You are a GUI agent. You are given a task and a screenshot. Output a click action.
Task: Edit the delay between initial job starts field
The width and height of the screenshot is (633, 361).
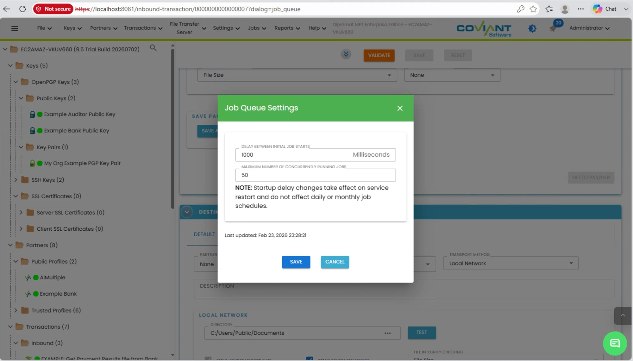315,155
